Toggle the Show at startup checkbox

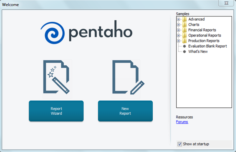(180, 144)
